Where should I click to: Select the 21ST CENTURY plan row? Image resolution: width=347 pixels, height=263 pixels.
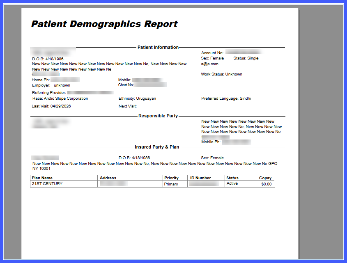click(x=152, y=184)
